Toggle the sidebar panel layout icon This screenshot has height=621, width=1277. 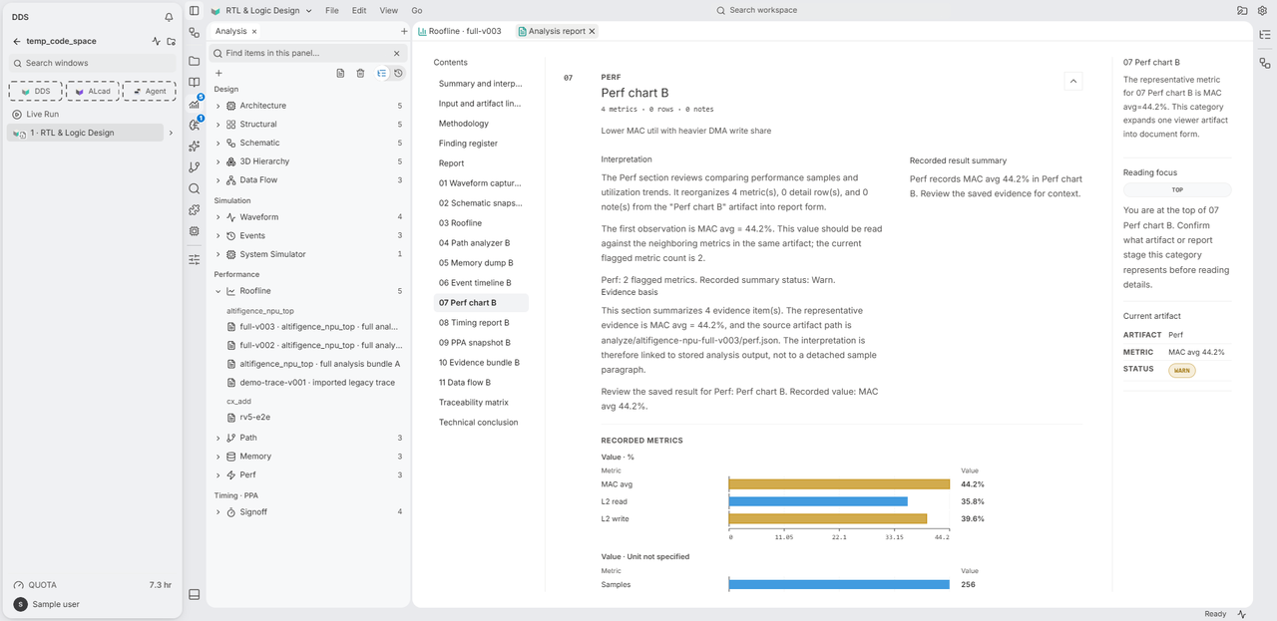pos(194,10)
